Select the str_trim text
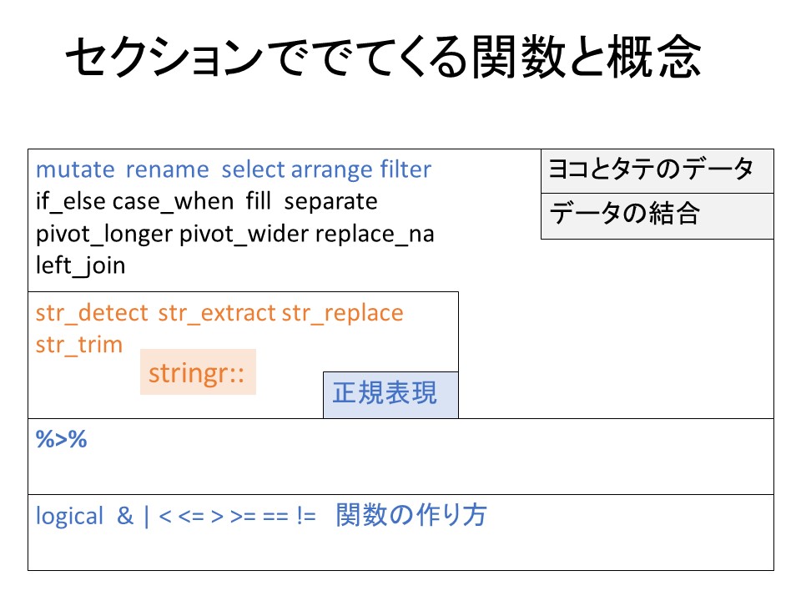This screenshot has height=601, width=801. [x=79, y=345]
